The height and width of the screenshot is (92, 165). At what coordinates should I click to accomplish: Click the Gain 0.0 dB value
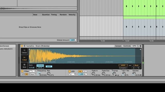coord(32,67)
